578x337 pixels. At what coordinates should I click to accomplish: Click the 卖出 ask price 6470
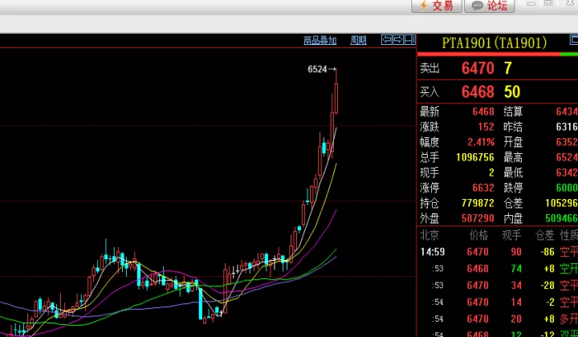click(x=478, y=68)
